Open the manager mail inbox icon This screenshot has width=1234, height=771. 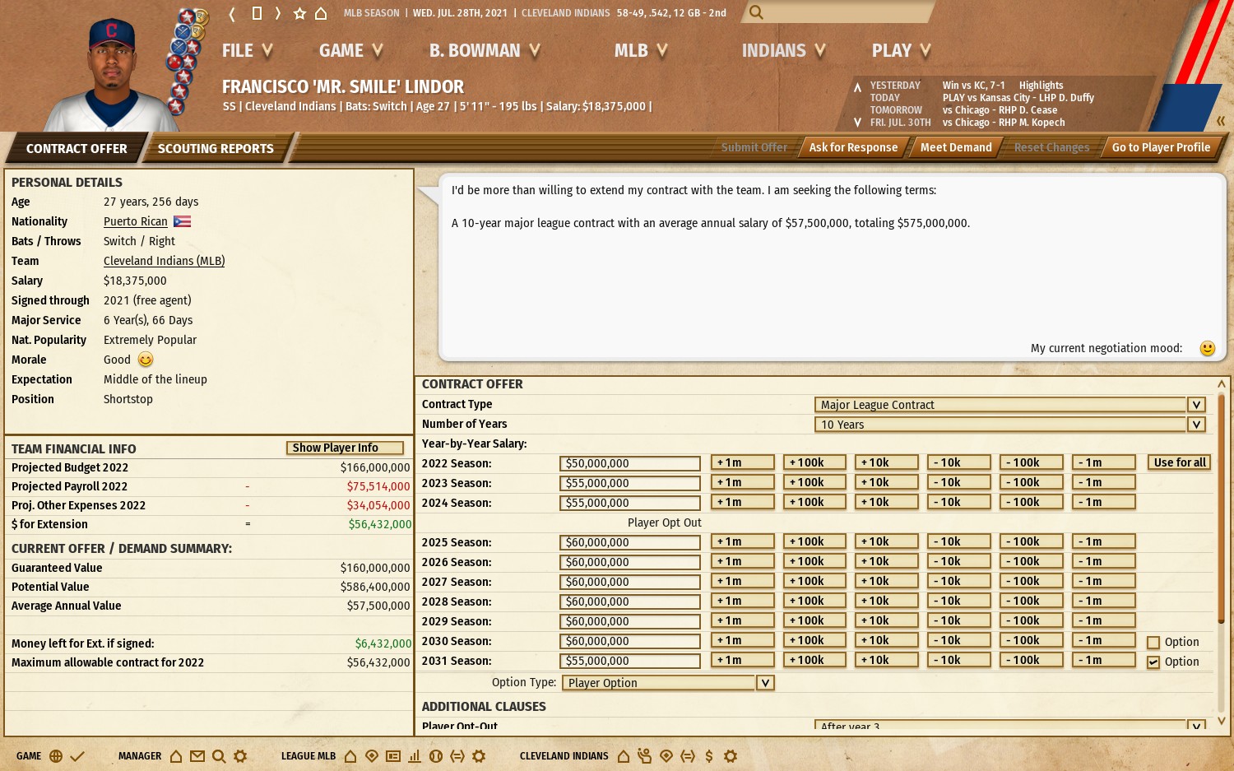pyautogui.click(x=197, y=756)
